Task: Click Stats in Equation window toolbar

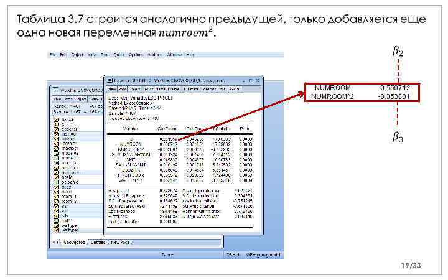Action: click(223, 90)
